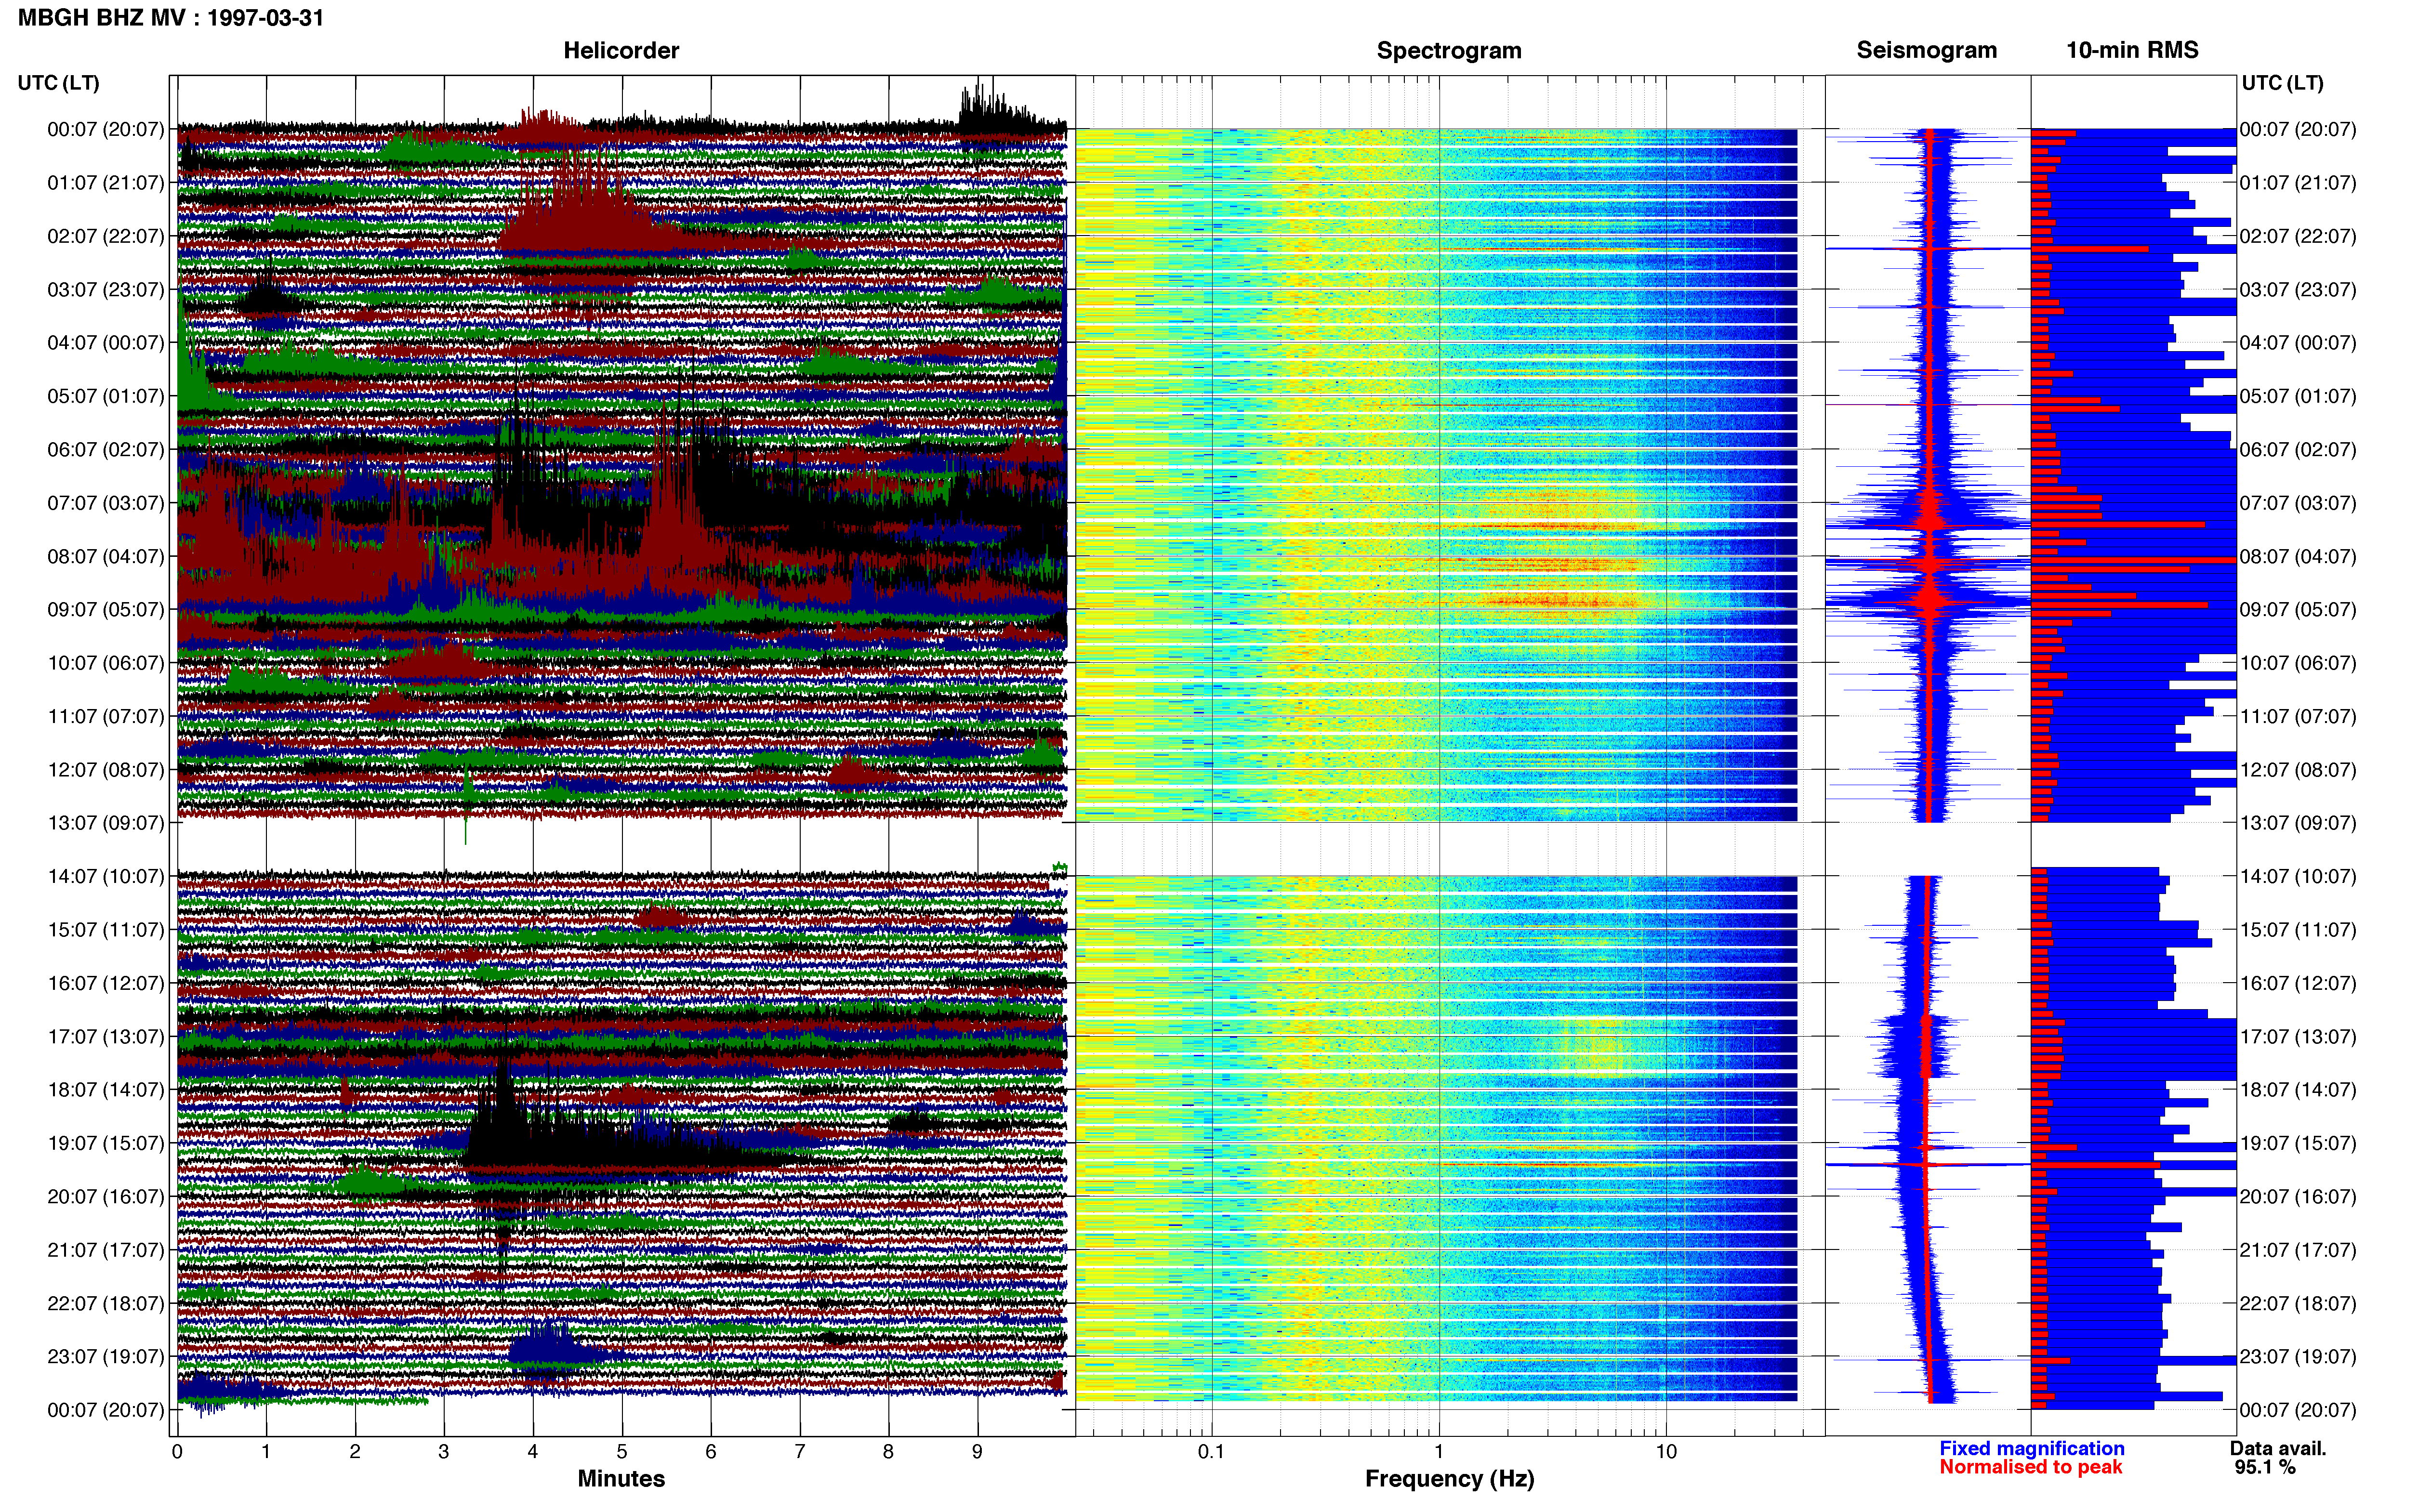2418x1512 pixels.
Task: Click the '10' frequency axis tick label
Action: click(x=1666, y=1451)
